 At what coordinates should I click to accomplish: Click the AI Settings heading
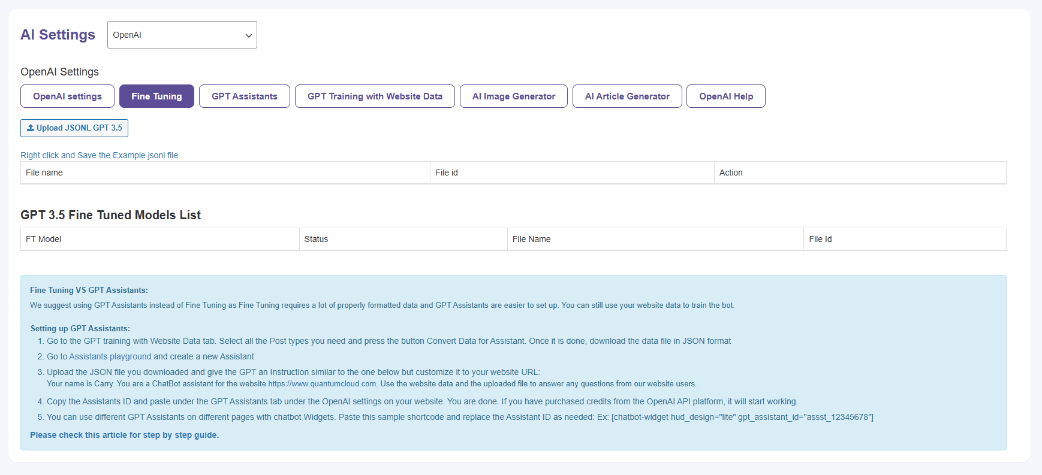(x=58, y=35)
